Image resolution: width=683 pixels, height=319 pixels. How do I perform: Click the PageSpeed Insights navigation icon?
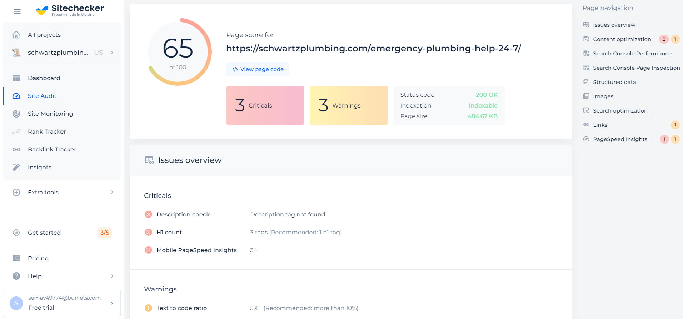(586, 139)
